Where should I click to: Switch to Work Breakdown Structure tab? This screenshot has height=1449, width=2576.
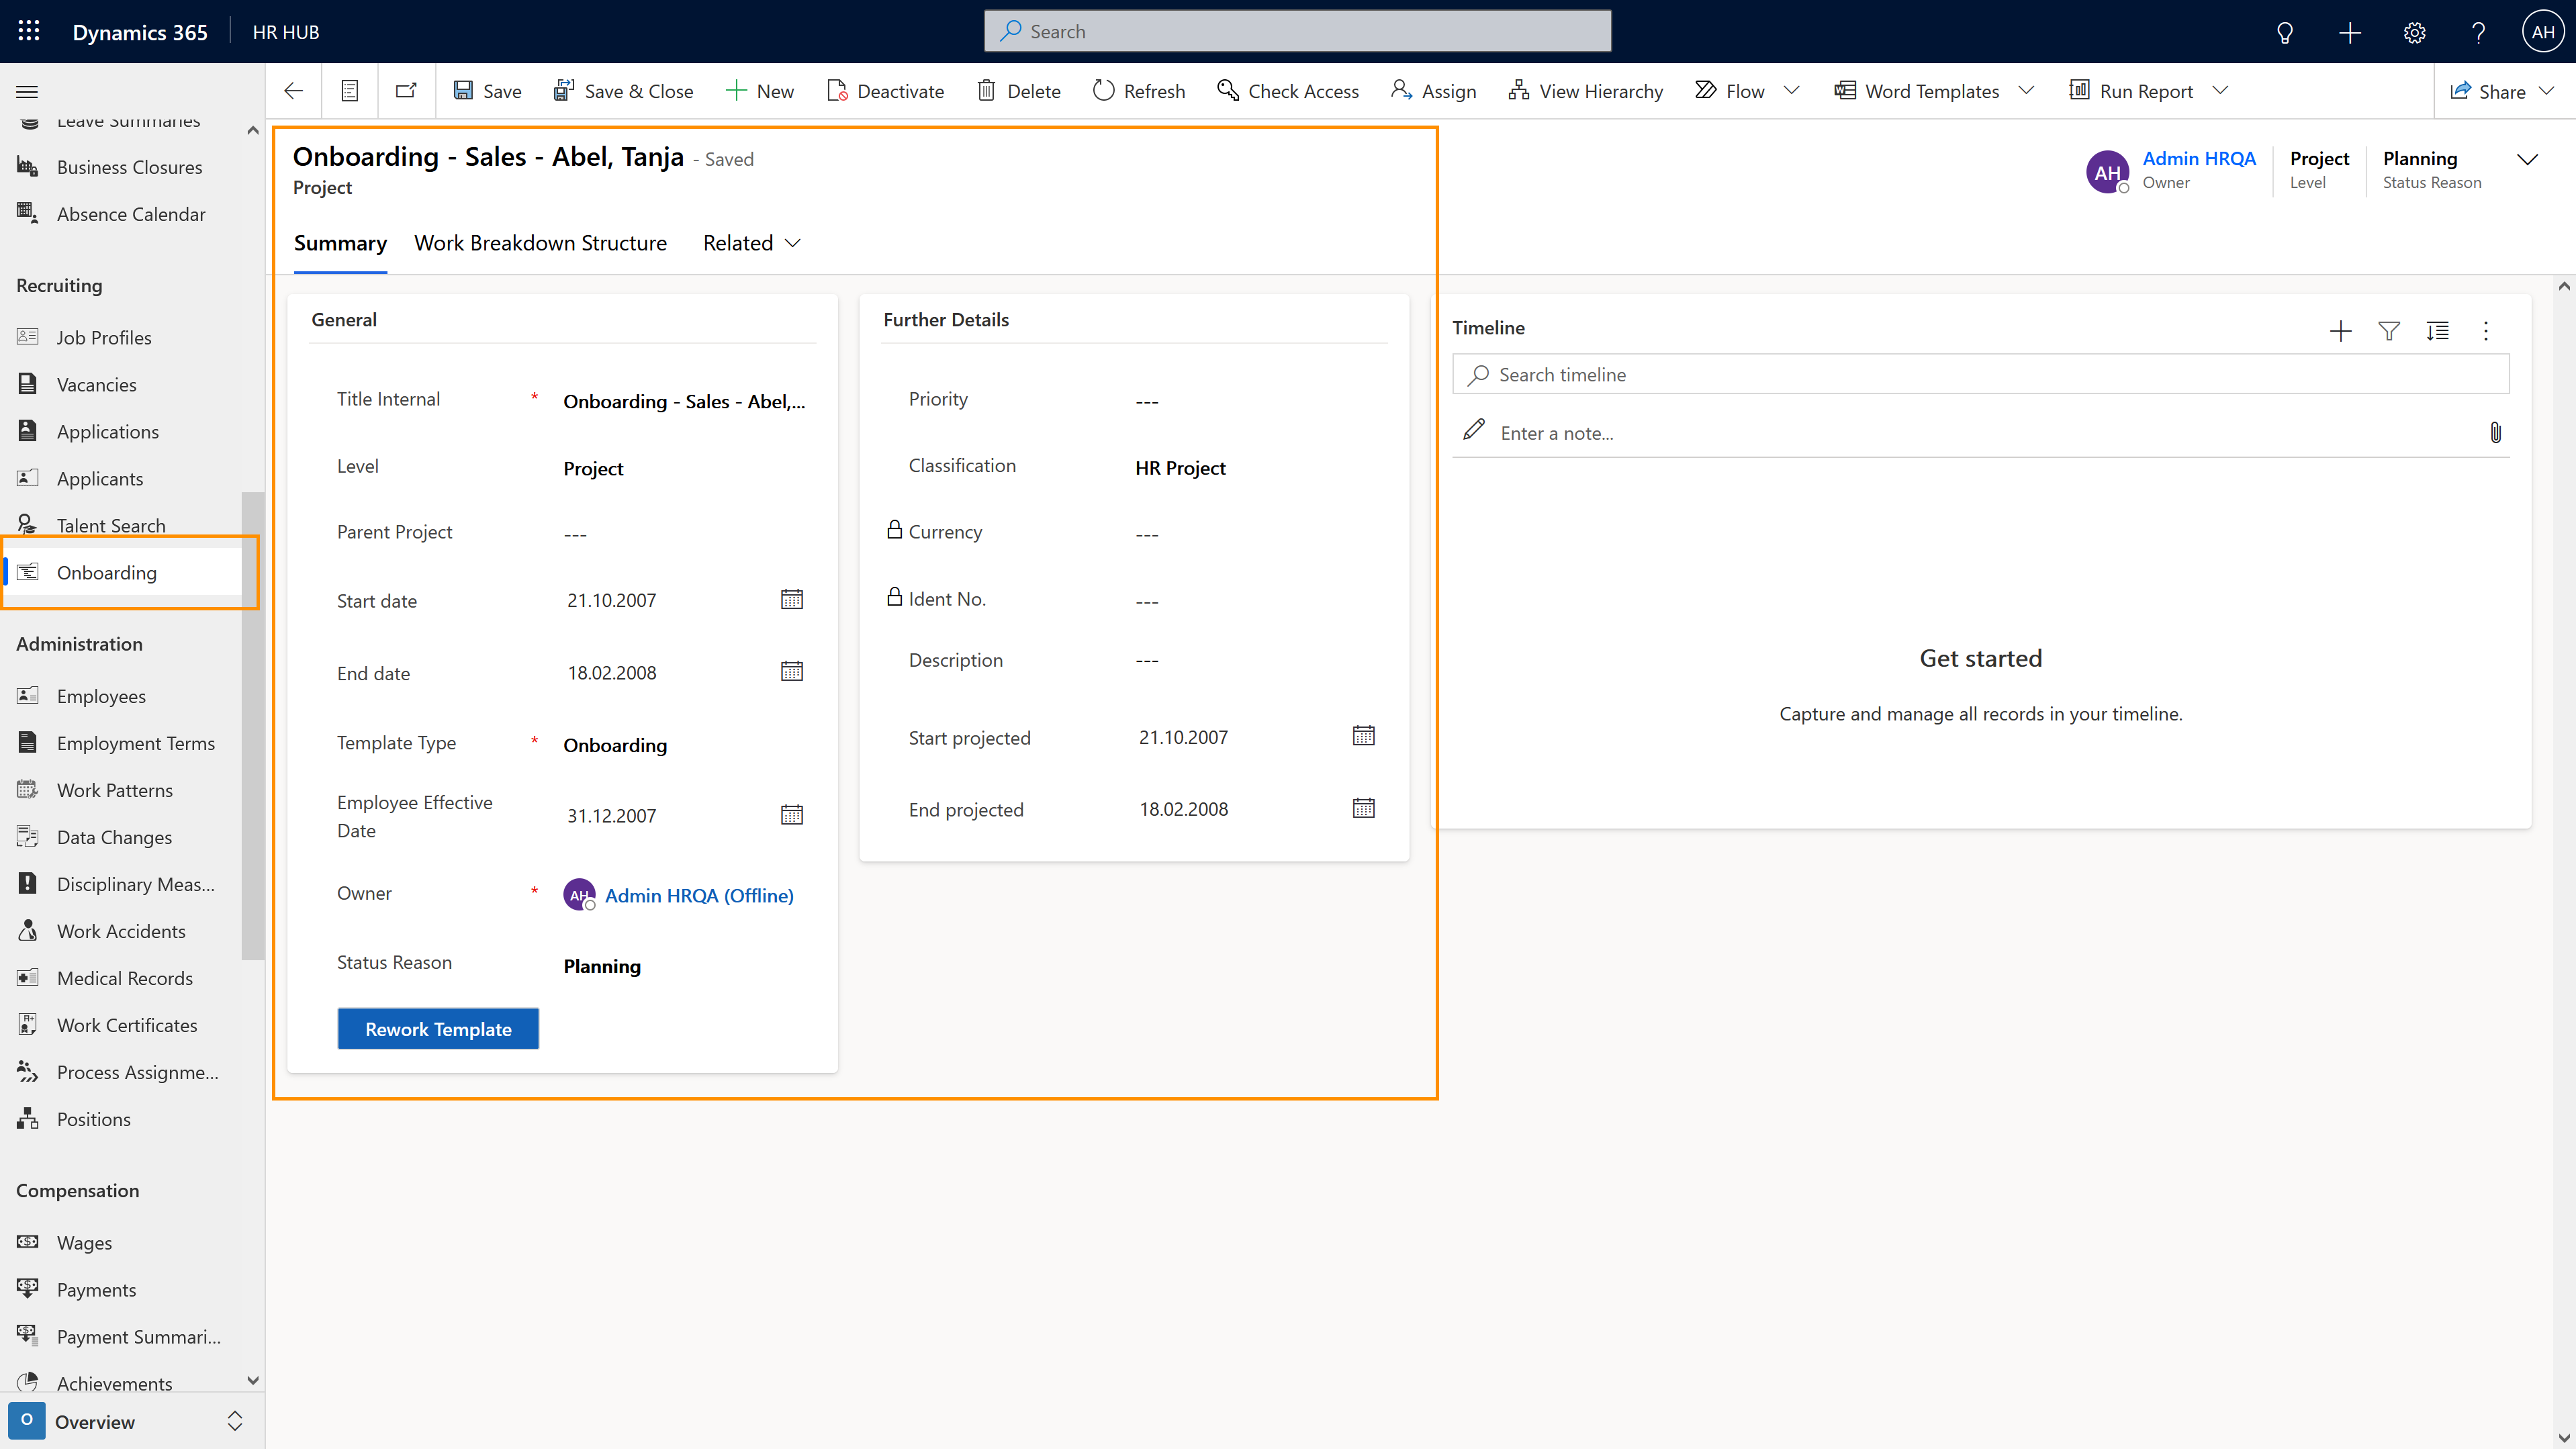pos(540,243)
